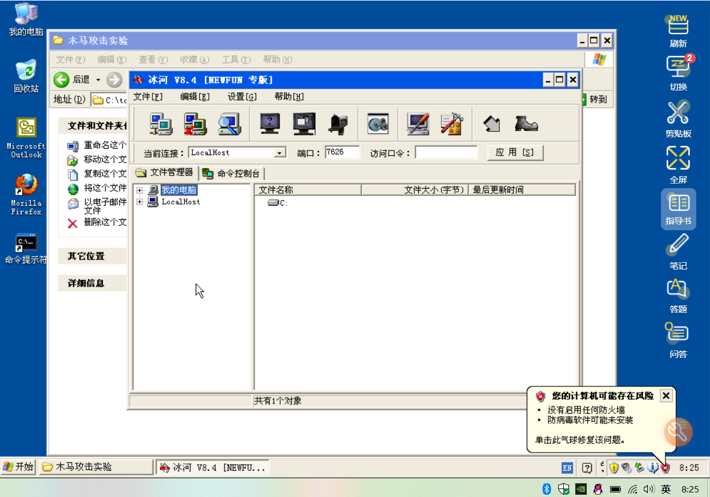Click the 开始 Start button
The height and width of the screenshot is (497, 710).
18,467
